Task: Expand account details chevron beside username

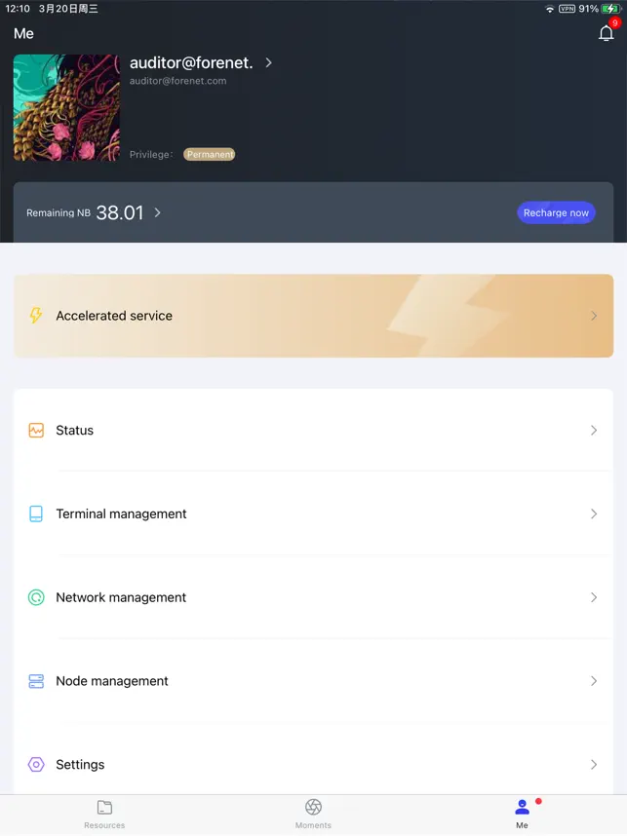Action: pos(268,63)
